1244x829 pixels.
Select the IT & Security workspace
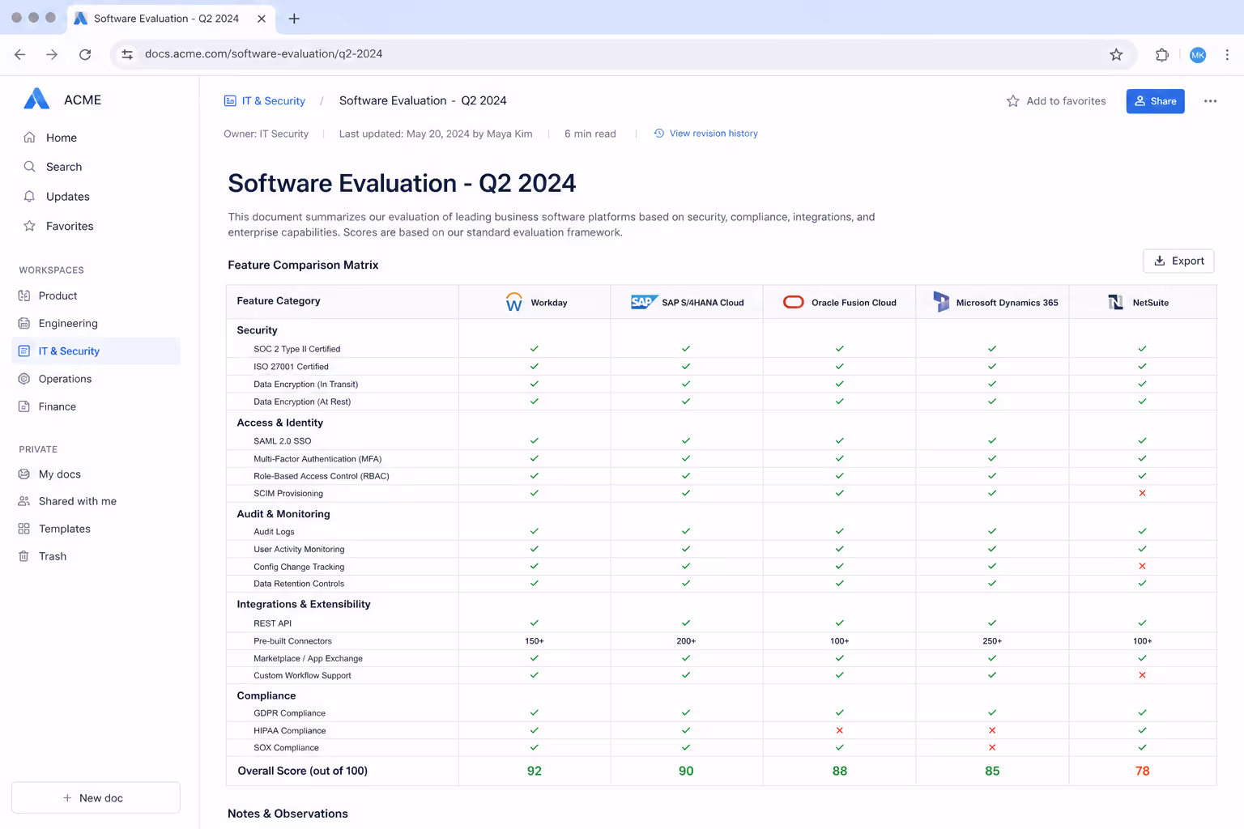pyautogui.click(x=96, y=351)
